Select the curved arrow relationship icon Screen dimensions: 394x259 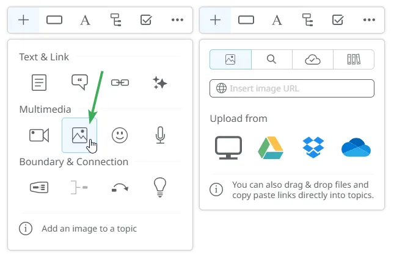click(x=120, y=188)
